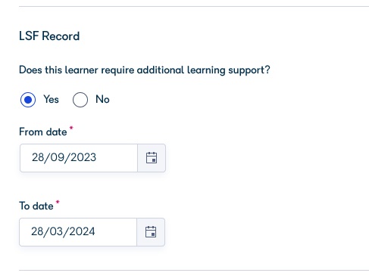369x279 pixels.
Task: Select the Yes radio button
Action: pyautogui.click(x=28, y=100)
